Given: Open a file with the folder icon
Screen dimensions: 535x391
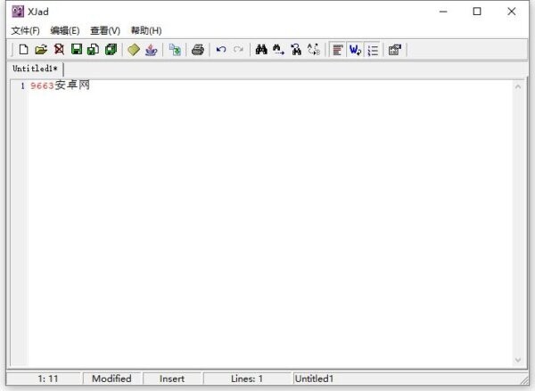Looking at the screenshot, I should pos(41,50).
